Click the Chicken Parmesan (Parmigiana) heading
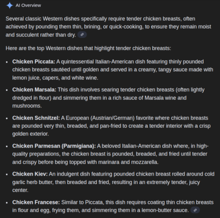 coord(54,146)
